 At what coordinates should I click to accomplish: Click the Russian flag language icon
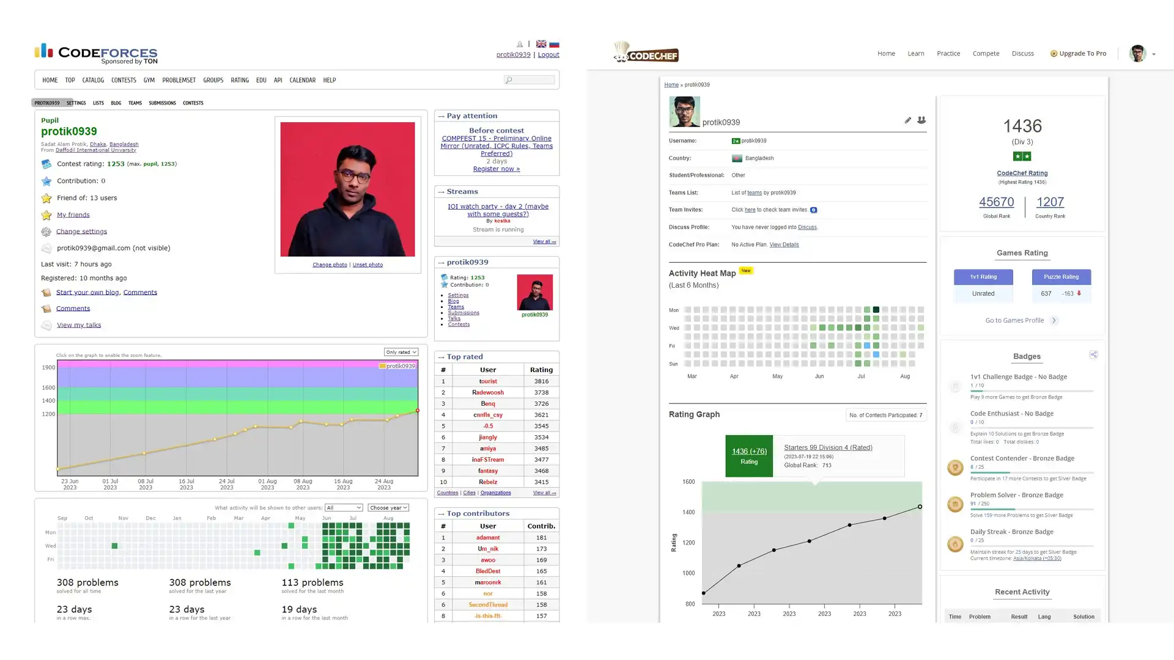[554, 44]
